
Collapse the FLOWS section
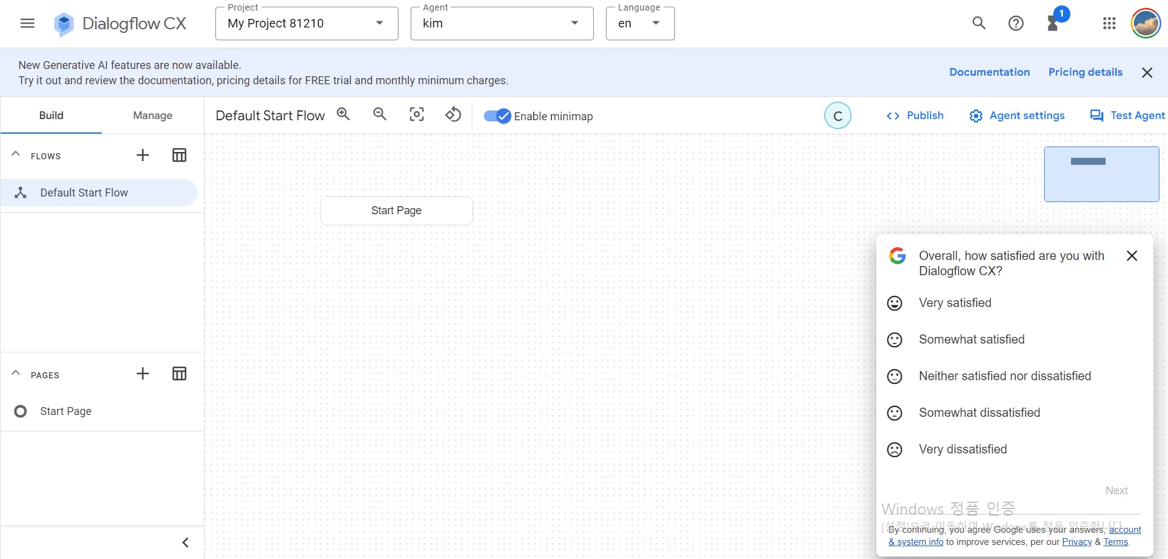pyautogui.click(x=16, y=154)
